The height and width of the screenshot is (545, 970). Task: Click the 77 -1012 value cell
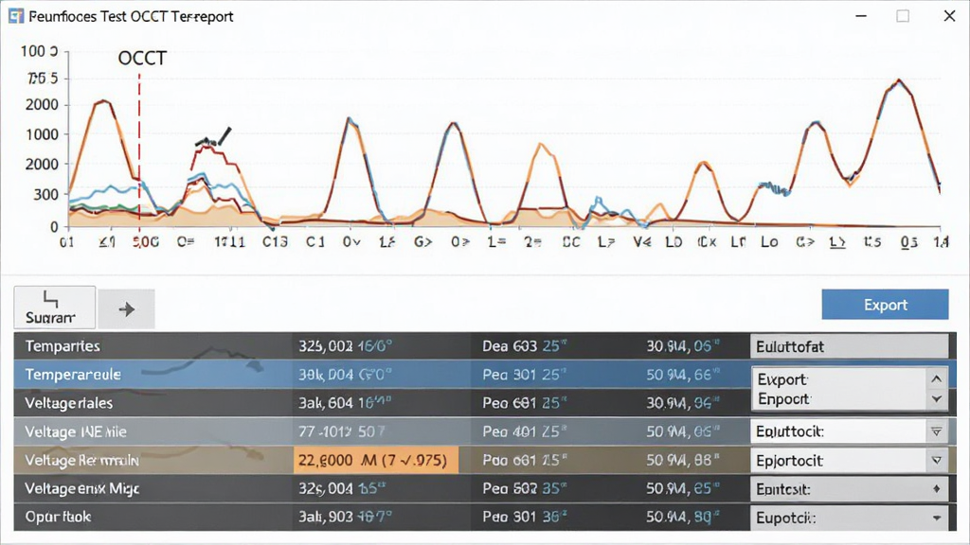tap(341, 431)
